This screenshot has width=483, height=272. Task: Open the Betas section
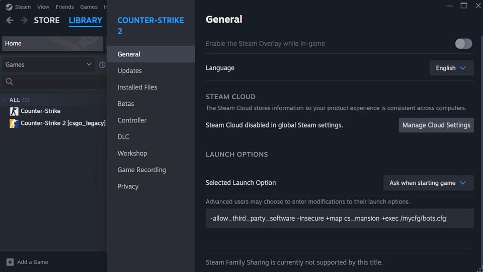pos(151,104)
